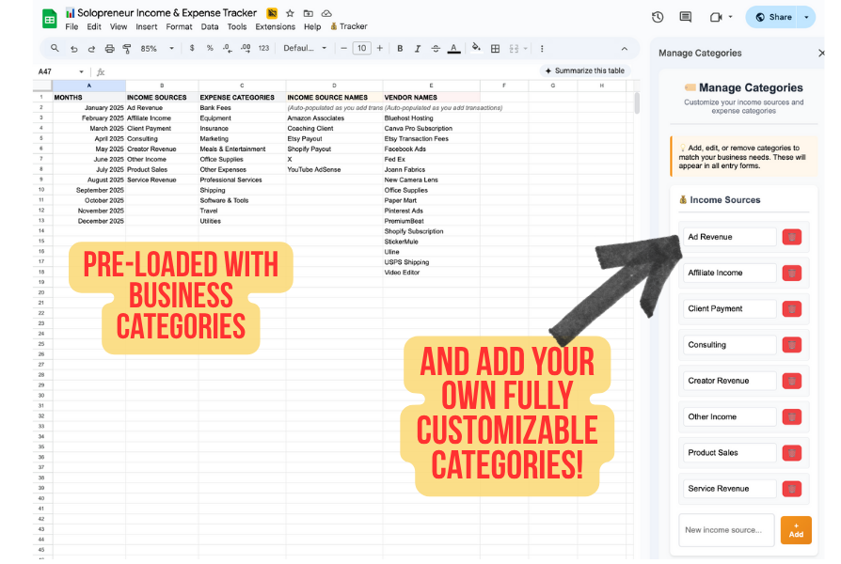Increase the font size
This screenshot has height=564, width=841.
380,48
